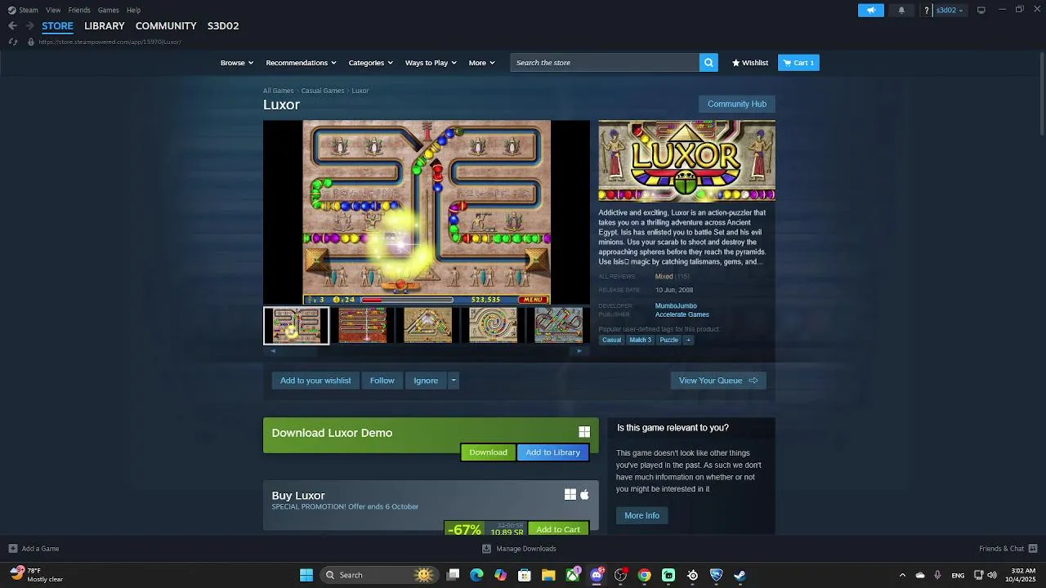
Task: Open the MumboJumbo developer link
Action: [x=676, y=306]
